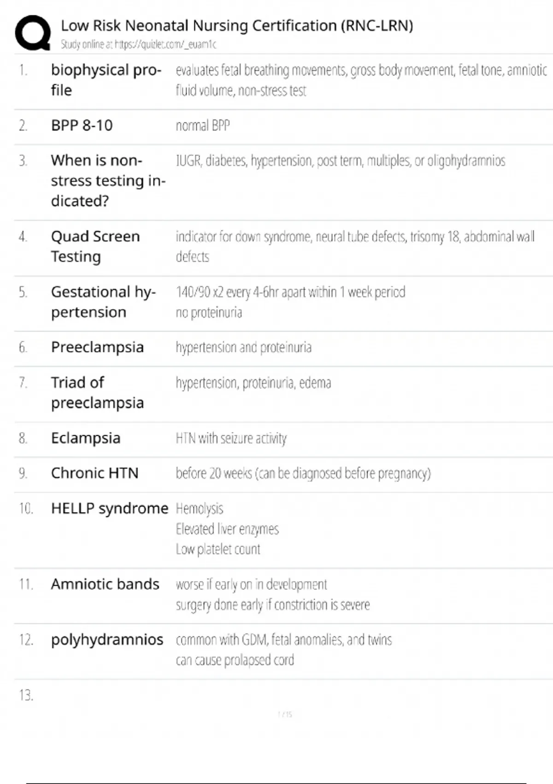The width and height of the screenshot is (553, 784).
Task: Select the Elevated liver enzymes line
Action: click(x=227, y=529)
